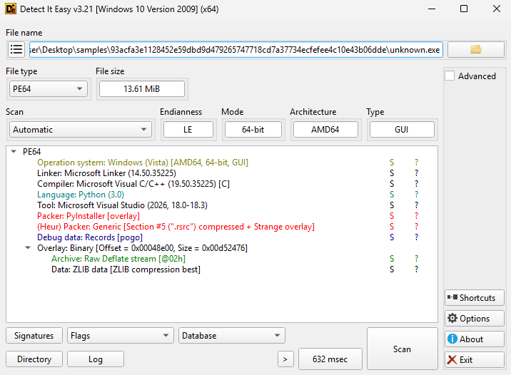This screenshot has height=375, width=511.
Task: Click ? link on ZLIB data row
Action: tap(416, 269)
